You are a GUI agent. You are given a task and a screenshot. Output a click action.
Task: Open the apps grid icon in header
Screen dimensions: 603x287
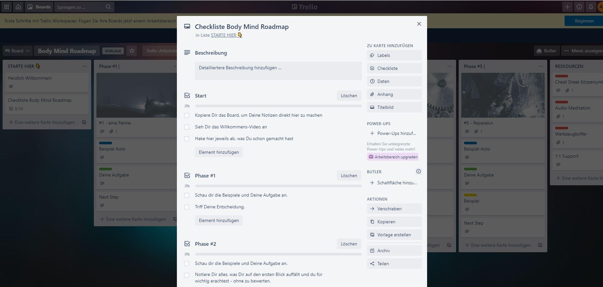7,7
